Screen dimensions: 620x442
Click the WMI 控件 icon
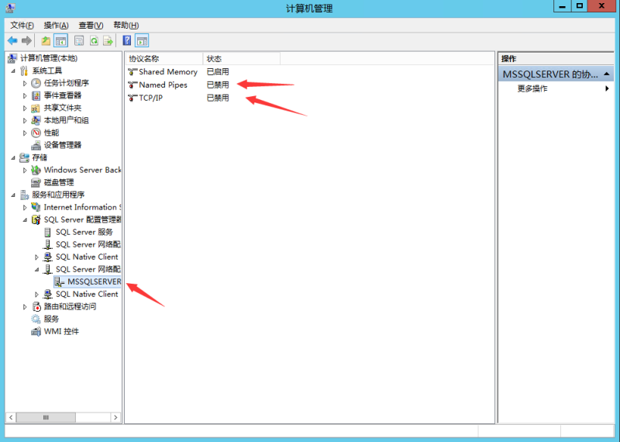point(36,331)
